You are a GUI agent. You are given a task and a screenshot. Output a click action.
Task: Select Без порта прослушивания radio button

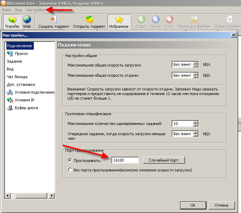70,170
